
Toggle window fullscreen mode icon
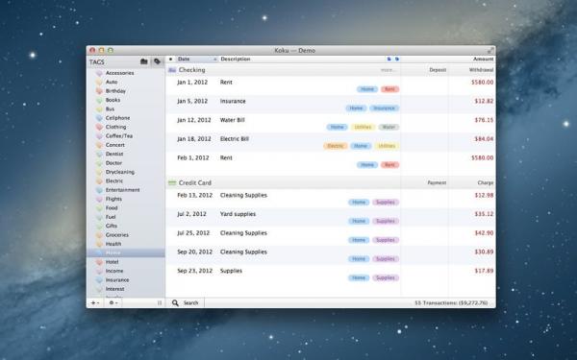coord(490,50)
